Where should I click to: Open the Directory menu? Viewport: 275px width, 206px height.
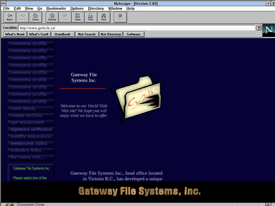click(96, 8)
